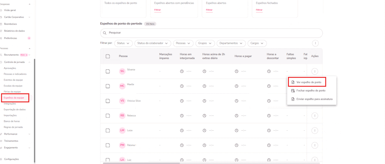This screenshot has width=385, height=164.
Task: Open actions menu for Rebecca's row
Action: coord(314,115)
